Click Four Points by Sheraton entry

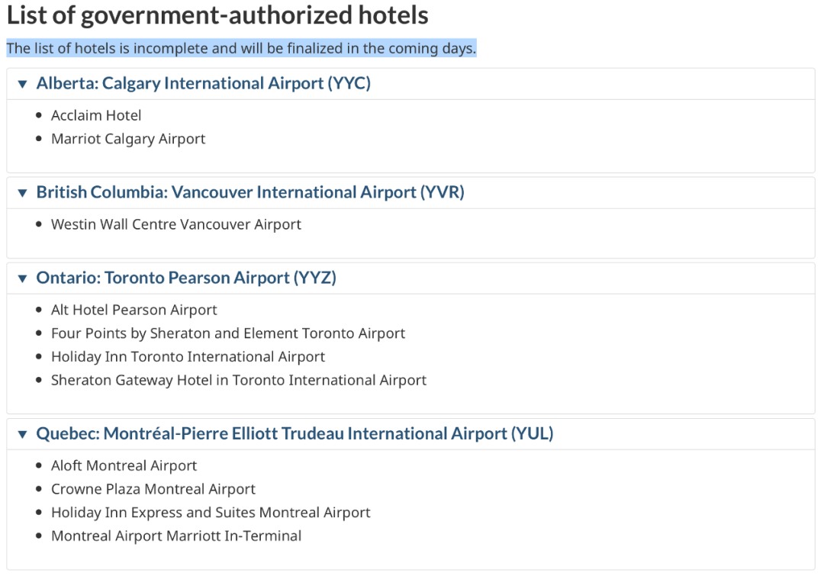coord(228,333)
